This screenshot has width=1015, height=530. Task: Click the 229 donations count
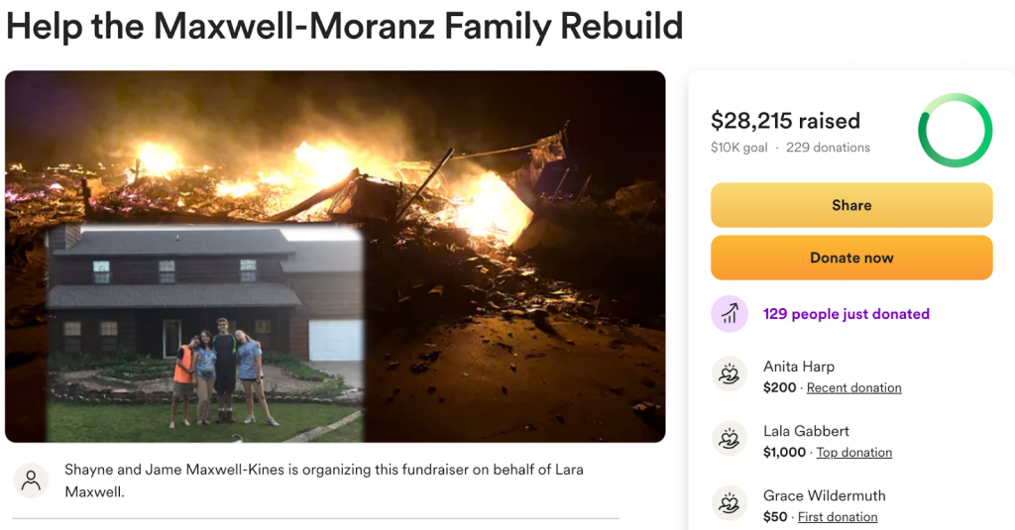coord(828,148)
